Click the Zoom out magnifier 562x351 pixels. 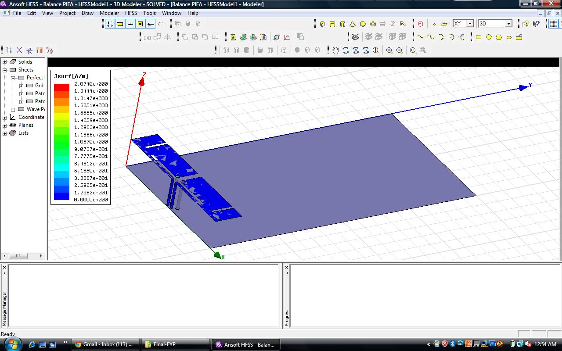click(400, 50)
